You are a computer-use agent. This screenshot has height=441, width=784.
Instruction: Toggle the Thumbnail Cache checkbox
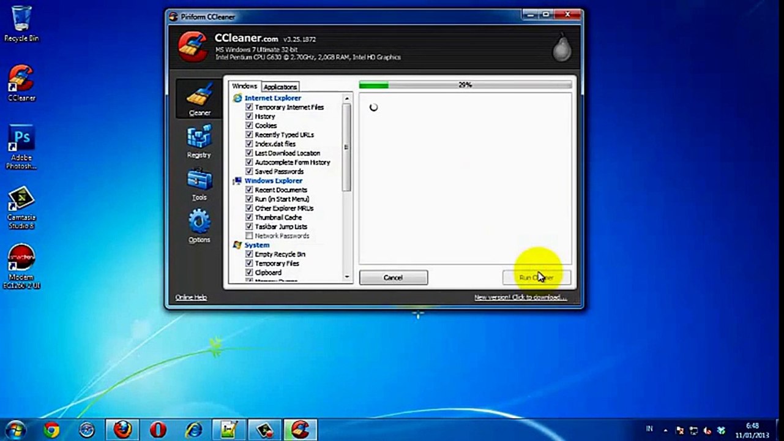(x=249, y=217)
